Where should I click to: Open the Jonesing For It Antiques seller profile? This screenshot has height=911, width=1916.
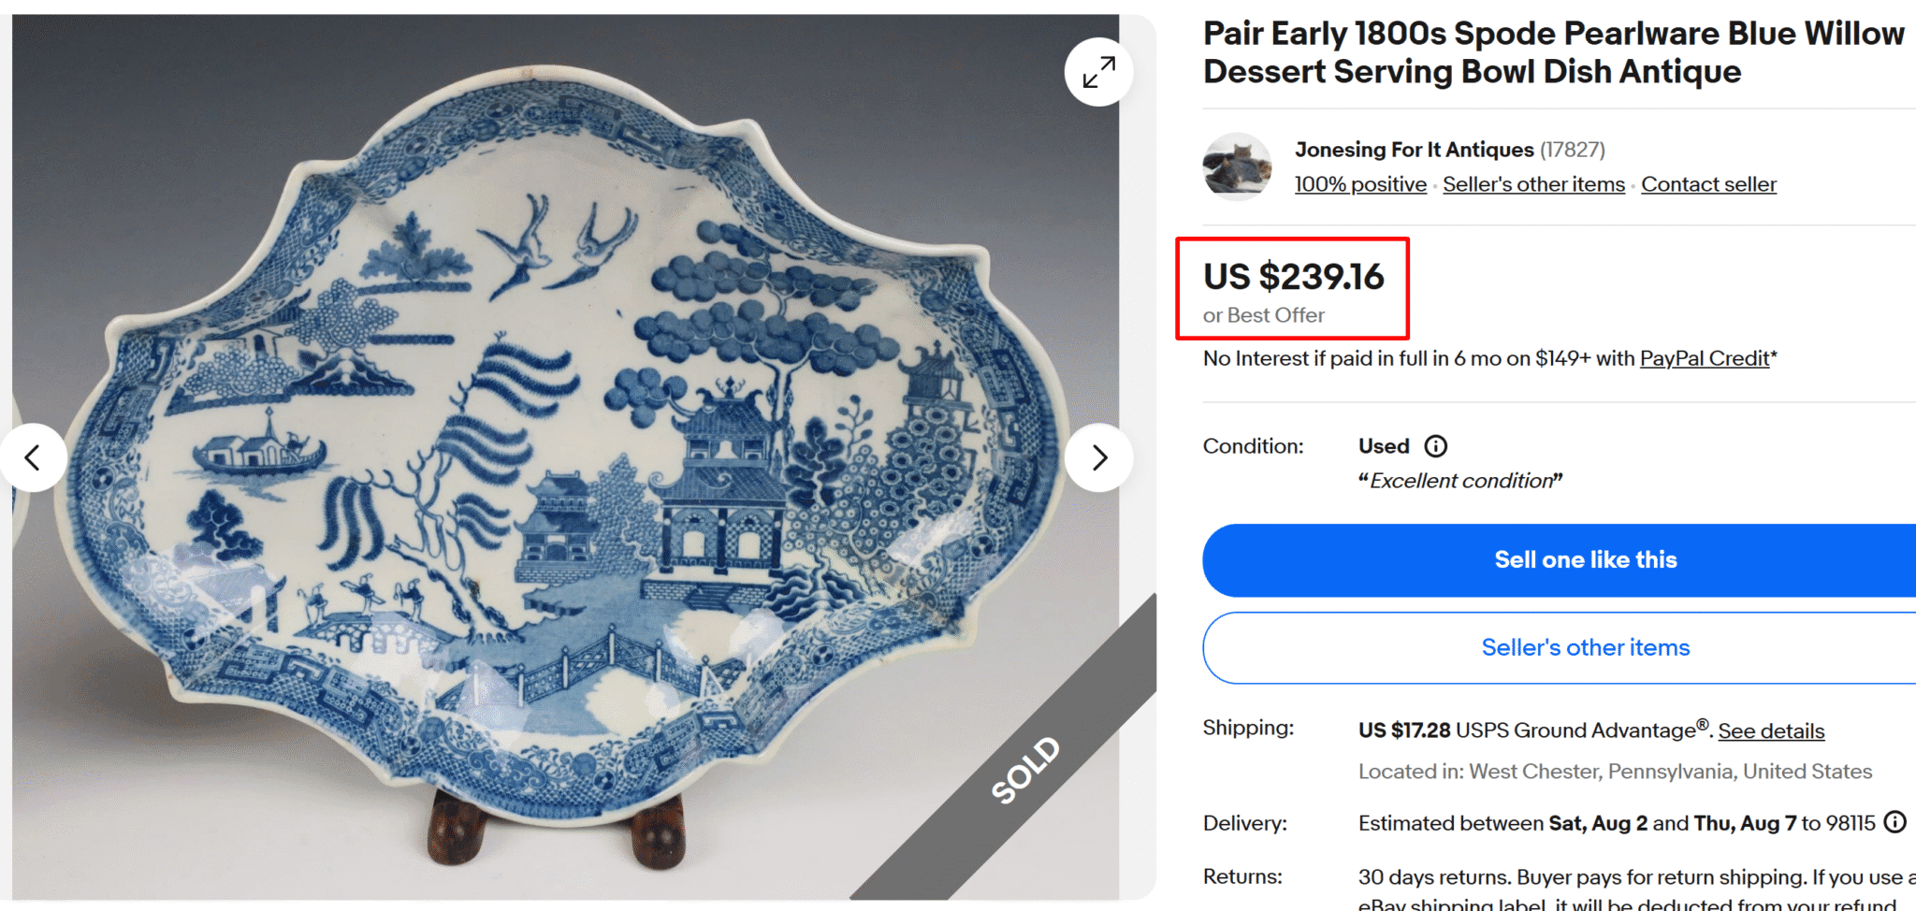pos(1413,149)
